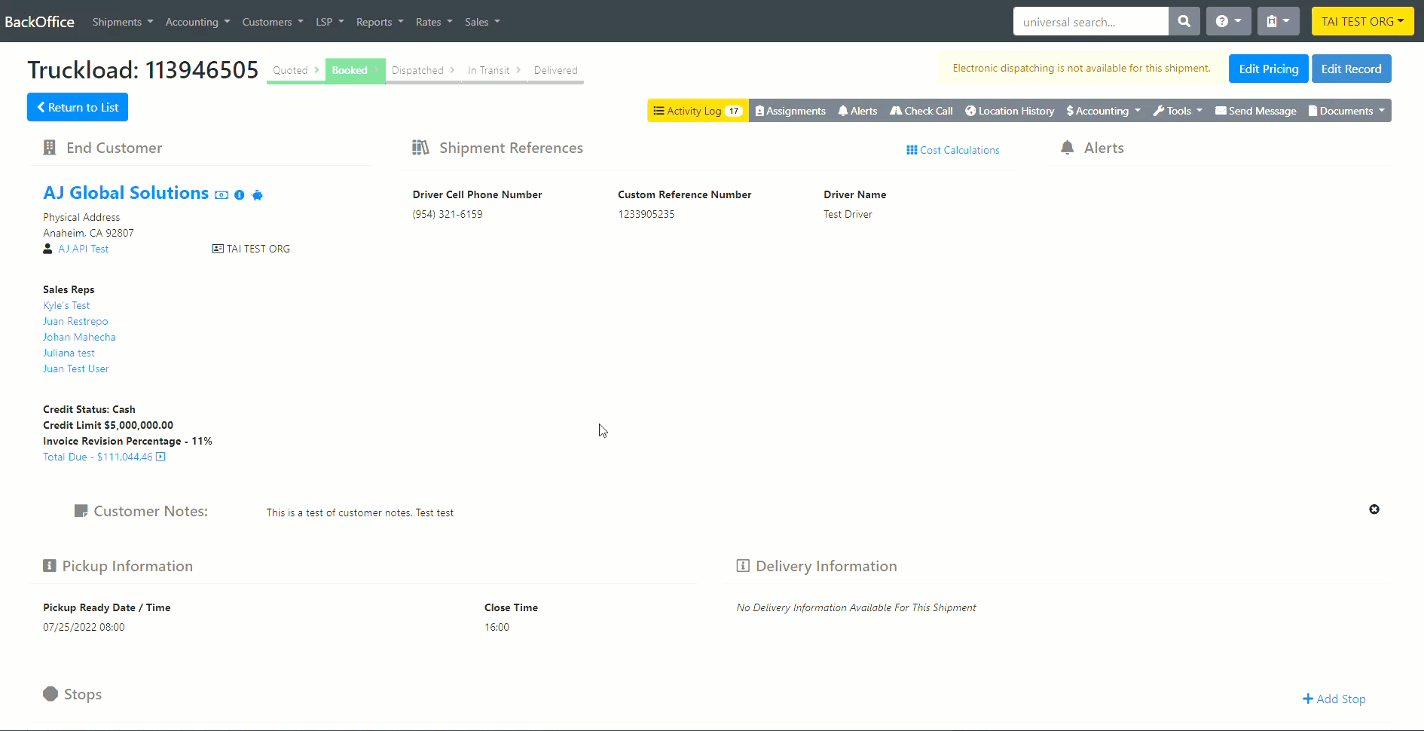Click the Test Driver name value

(x=848, y=214)
